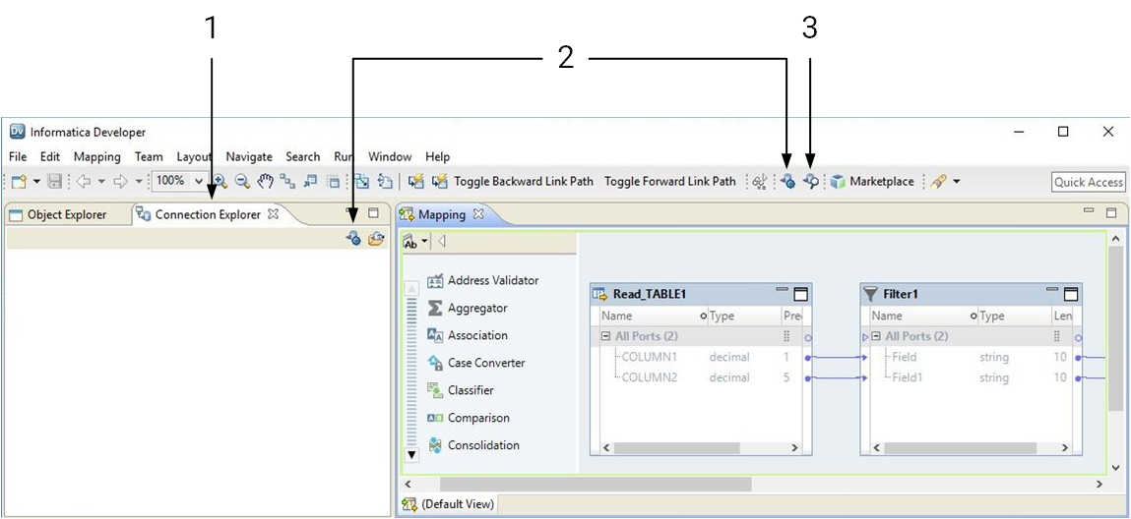Open the 100% zoom level dropdown
This screenshot has height=519, width=1131.
[199, 182]
